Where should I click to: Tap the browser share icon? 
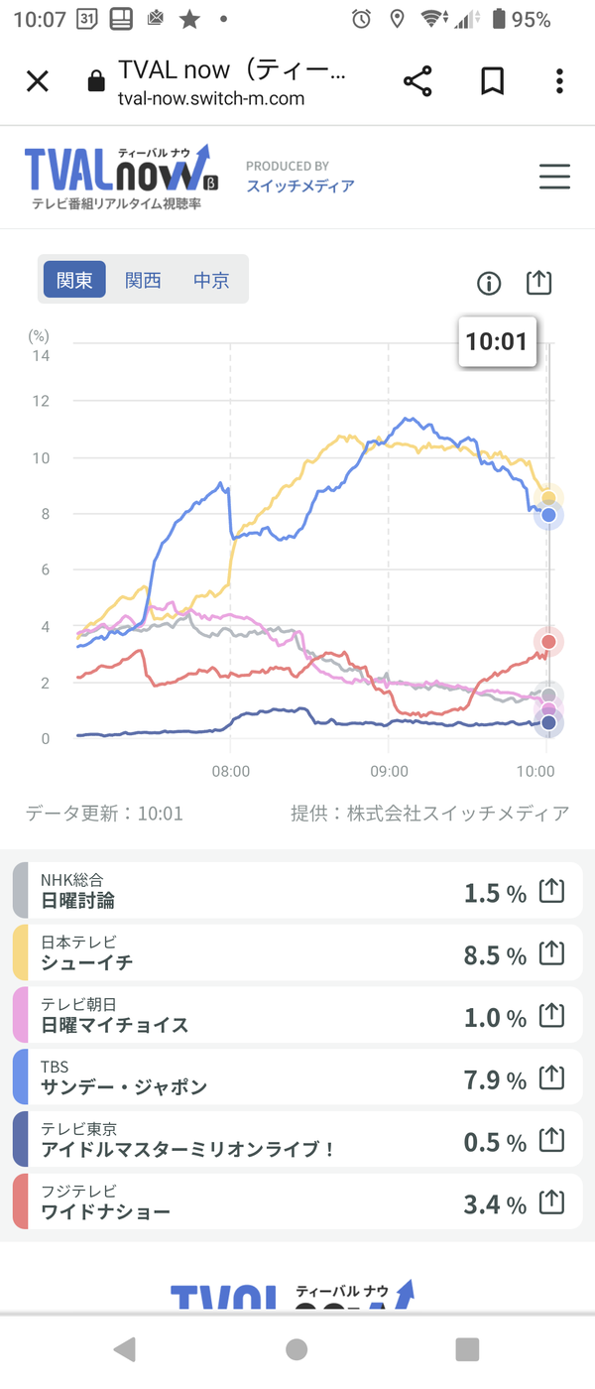418,81
